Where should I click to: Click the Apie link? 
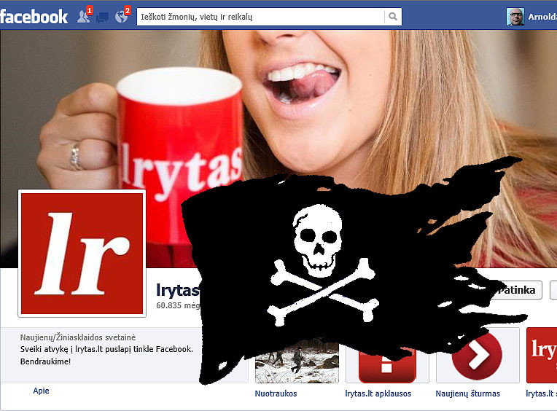tap(41, 391)
